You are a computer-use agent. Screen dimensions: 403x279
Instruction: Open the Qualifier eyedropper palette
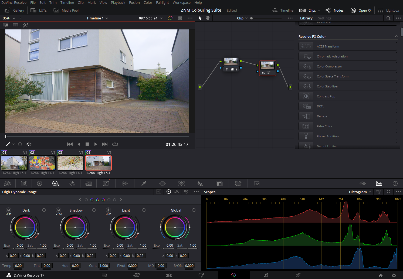pos(144,183)
